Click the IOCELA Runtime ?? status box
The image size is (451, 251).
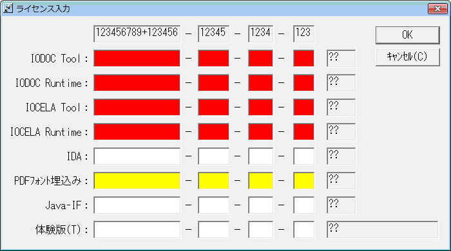coord(341,131)
